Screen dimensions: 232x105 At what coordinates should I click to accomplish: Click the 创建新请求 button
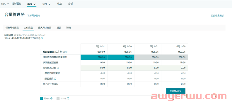(176, 91)
